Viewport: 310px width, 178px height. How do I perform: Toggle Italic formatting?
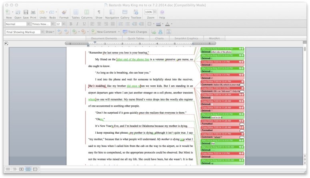(76, 24)
